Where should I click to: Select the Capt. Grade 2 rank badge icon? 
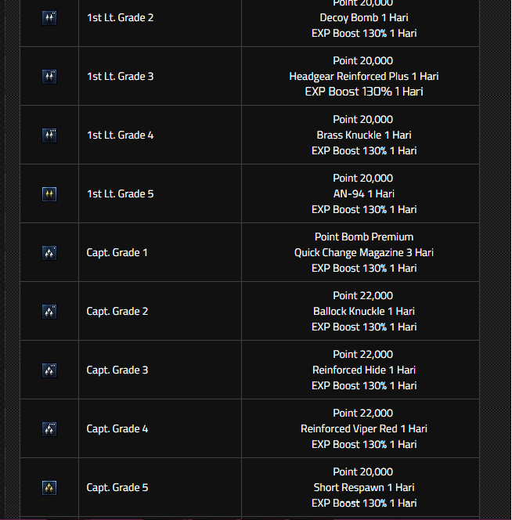[49, 311]
